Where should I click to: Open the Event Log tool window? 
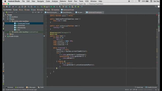pyautogui.click(x=139, y=87)
